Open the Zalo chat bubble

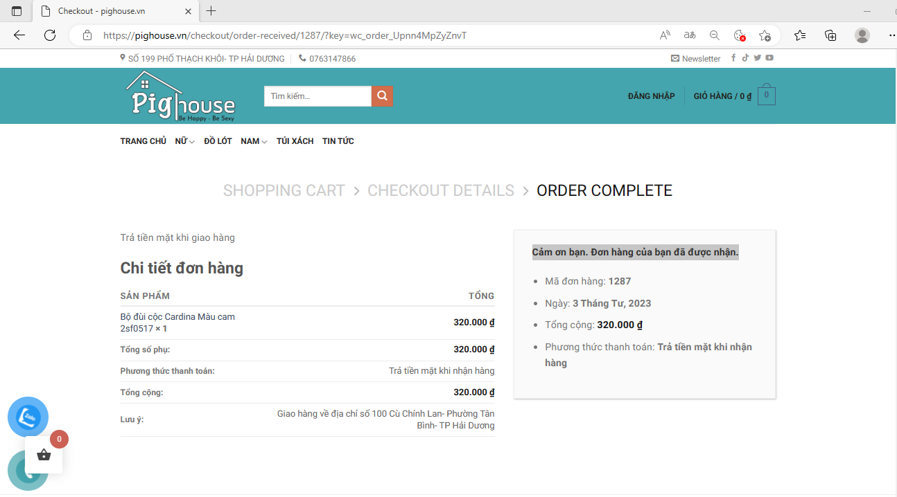(28, 417)
